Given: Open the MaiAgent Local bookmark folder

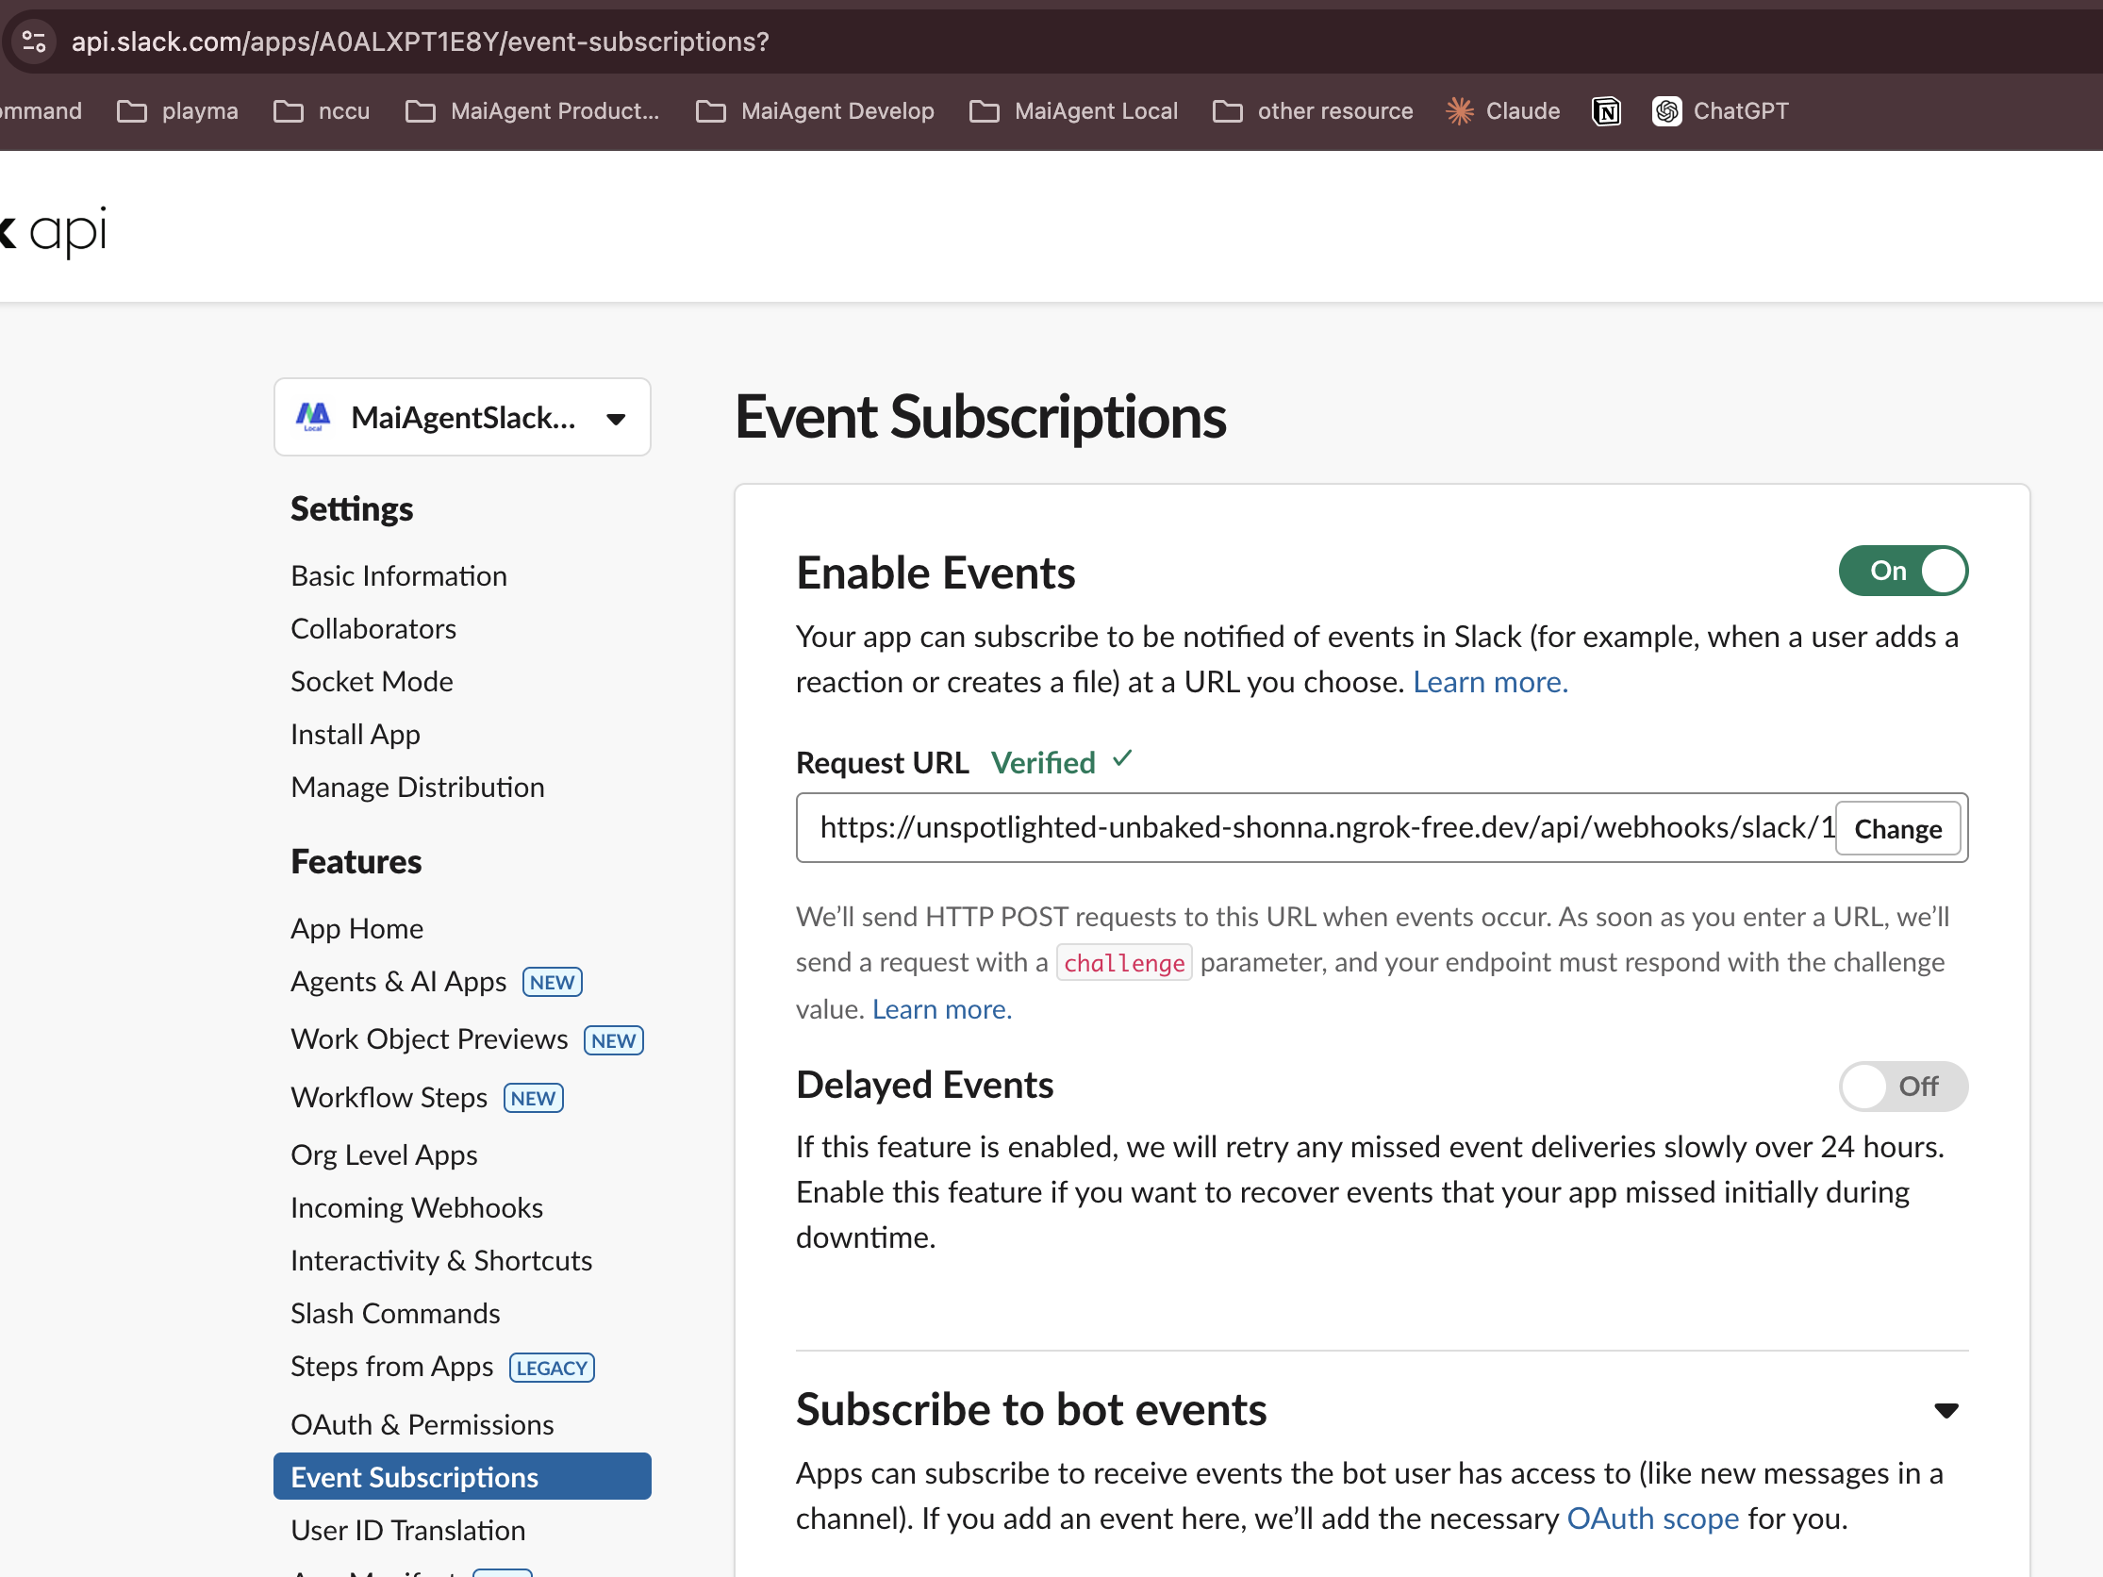Looking at the screenshot, I should tap(1073, 111).
